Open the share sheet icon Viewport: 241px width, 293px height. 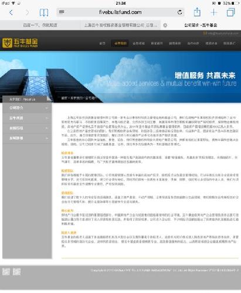pos(197,12)
